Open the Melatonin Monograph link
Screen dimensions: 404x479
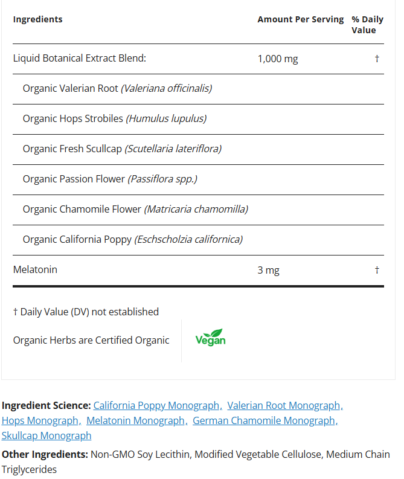click(136, 420)
